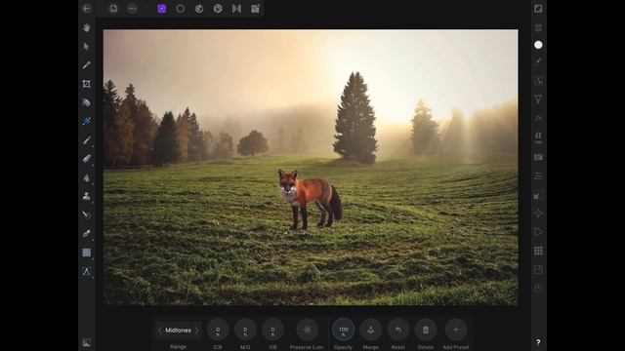625x351 pixels.
Task: Open the Layers studio panel
Action: point(538,27)
